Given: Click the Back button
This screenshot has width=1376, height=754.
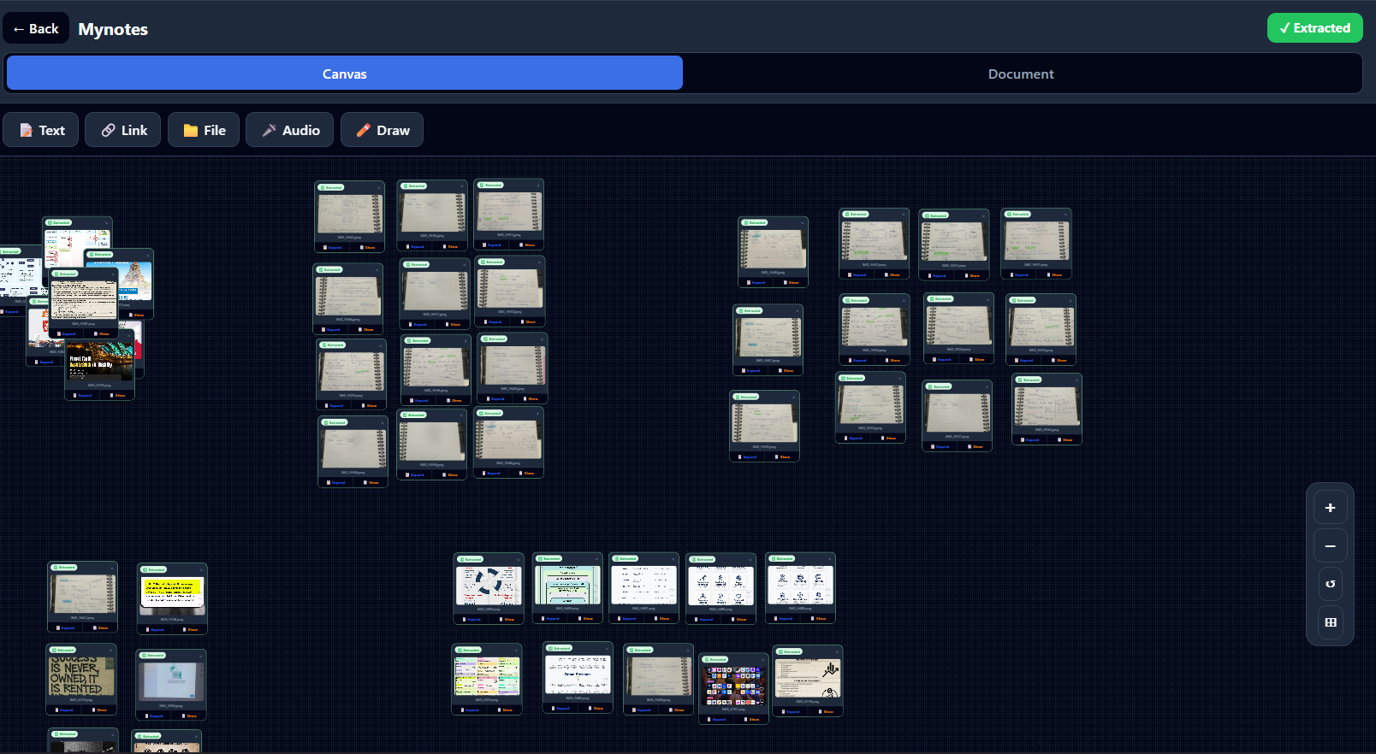Looking at the screenshot, I should pos(36,29).
